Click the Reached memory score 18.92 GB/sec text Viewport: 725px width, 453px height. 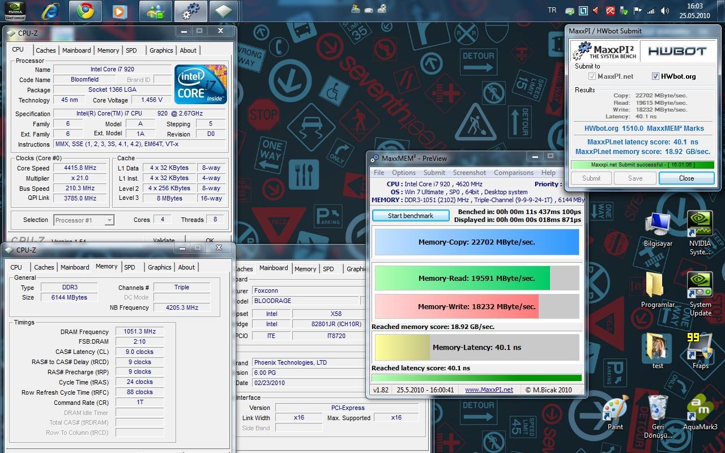433,327
